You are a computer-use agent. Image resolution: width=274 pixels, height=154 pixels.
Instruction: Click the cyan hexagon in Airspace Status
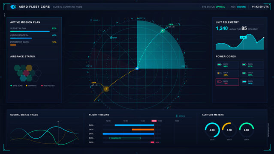coord(23,78)
